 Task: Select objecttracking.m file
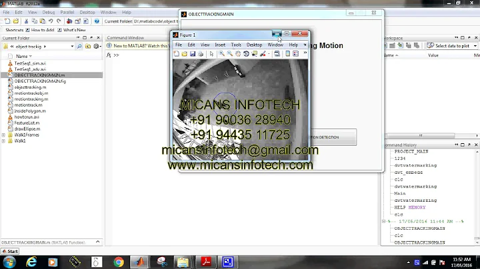30,87
